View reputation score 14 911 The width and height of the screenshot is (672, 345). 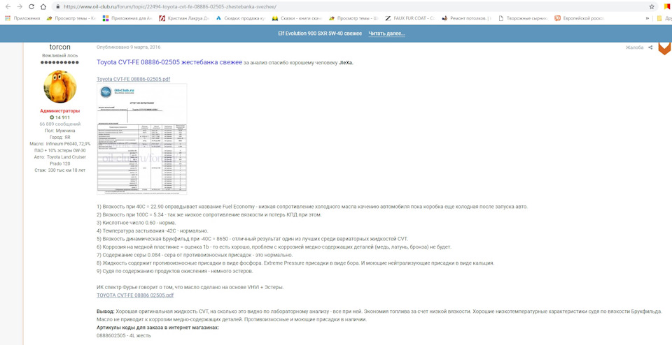pyautogui.click(x=60, y=117)
